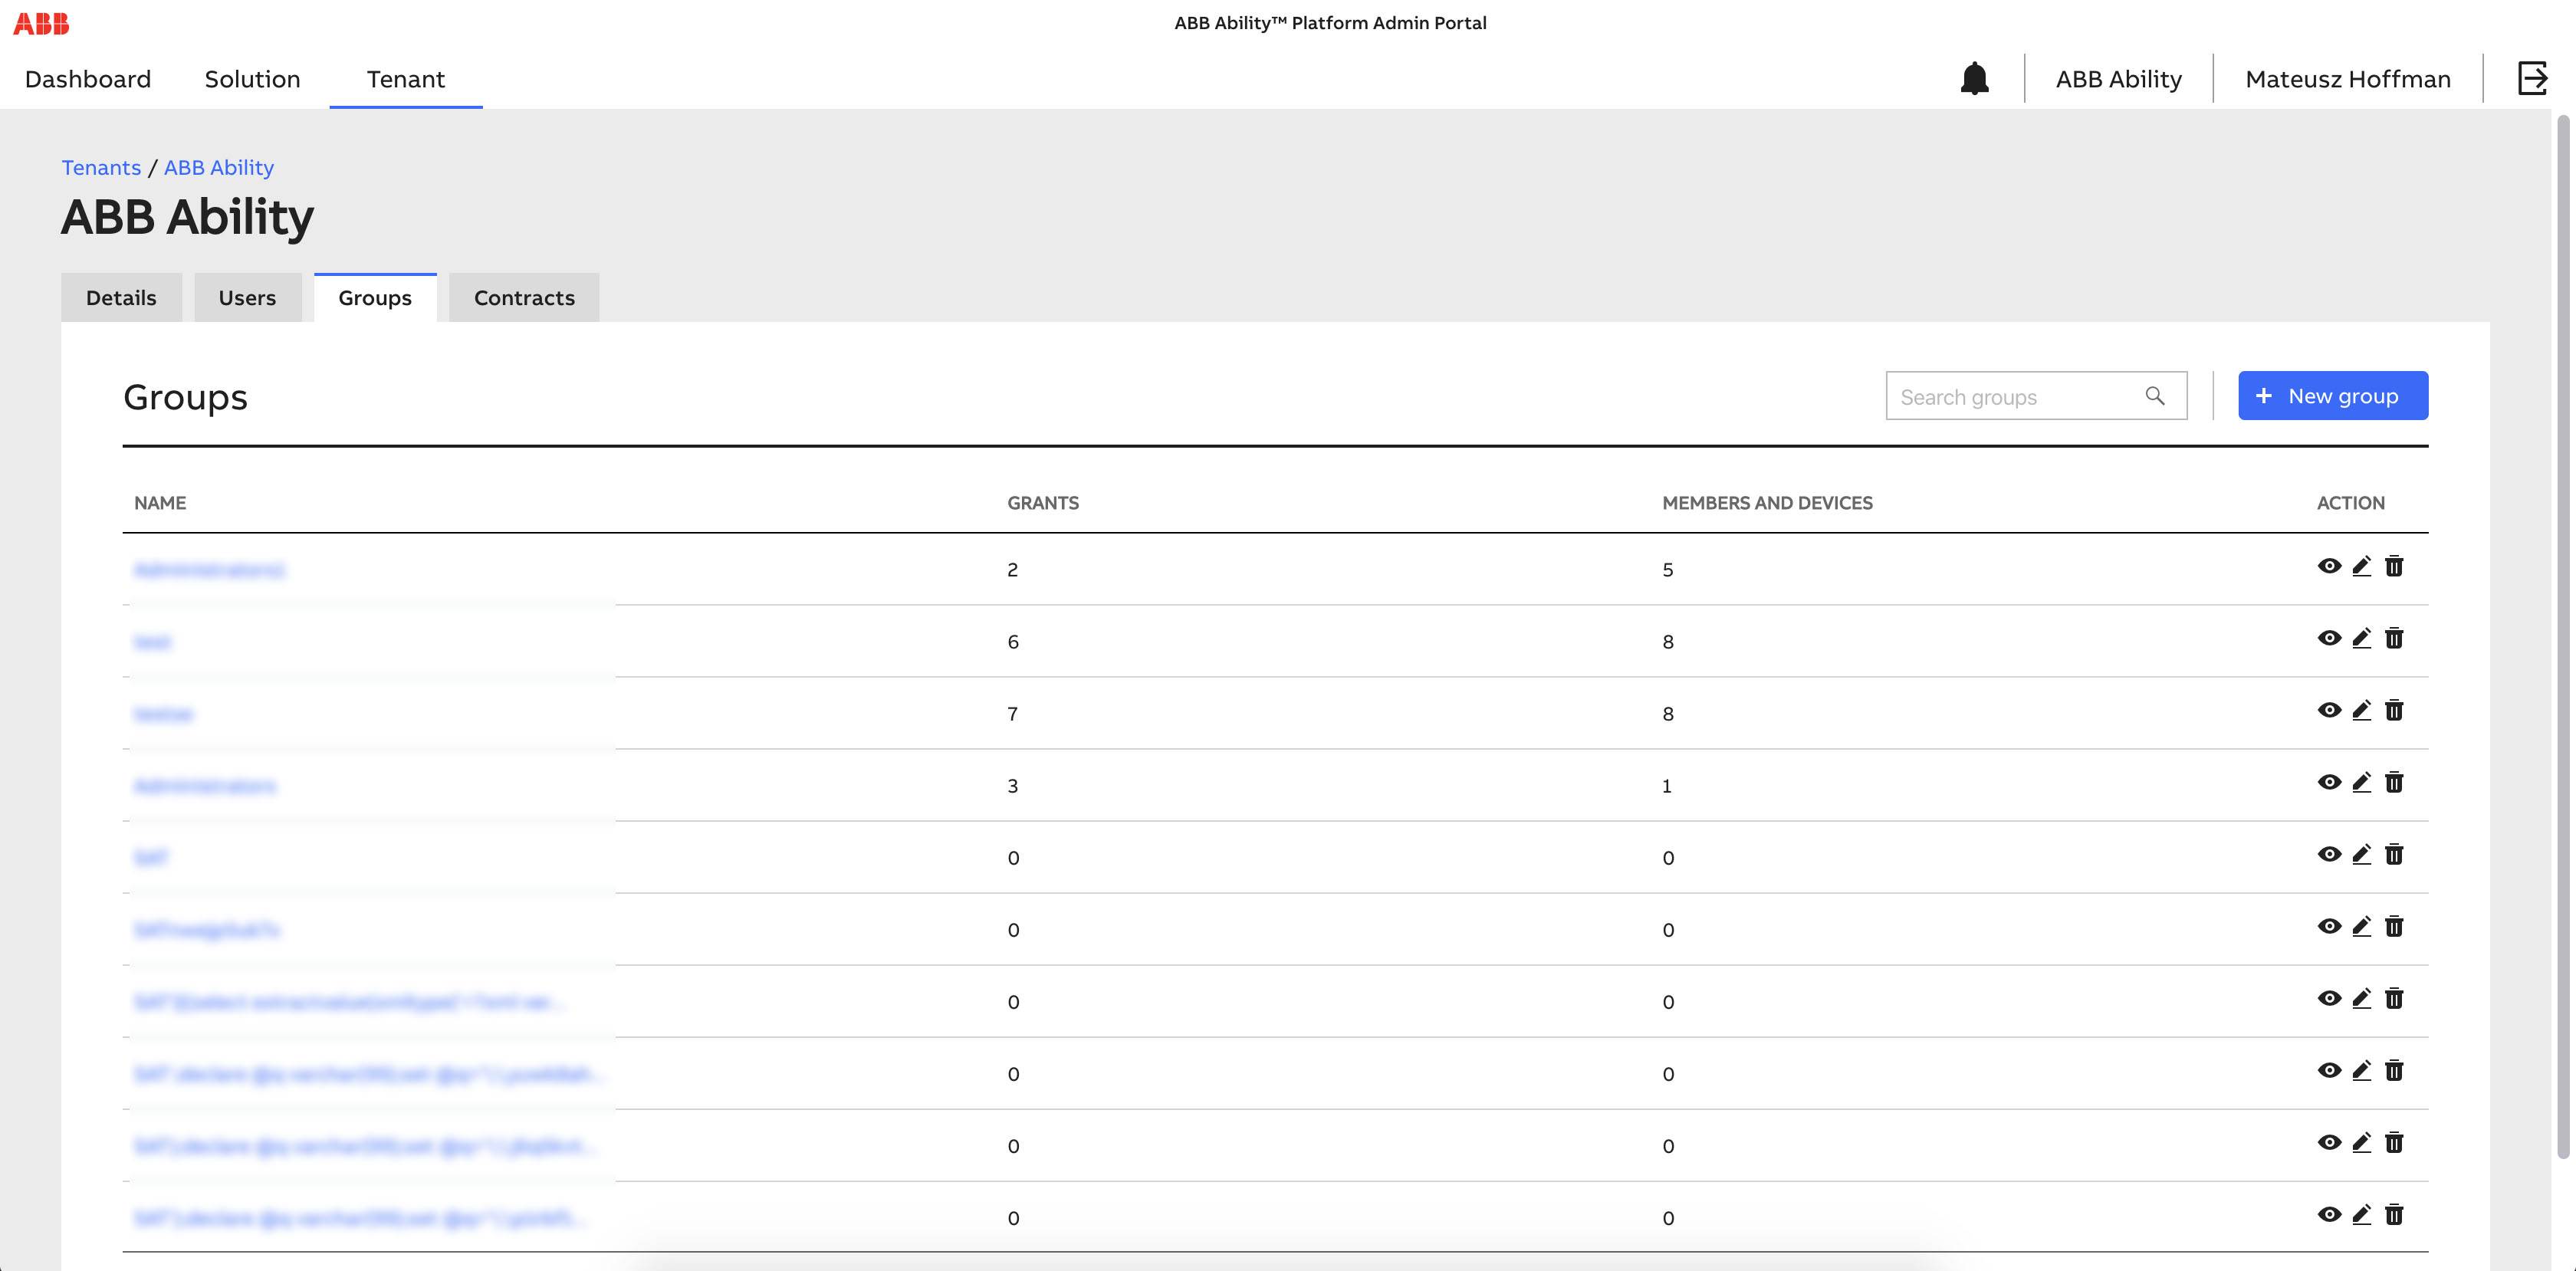This screenshot has width=2576, height=1271.
Task: Go to the Dashboard menu
Action: click(x=88, y=79)
